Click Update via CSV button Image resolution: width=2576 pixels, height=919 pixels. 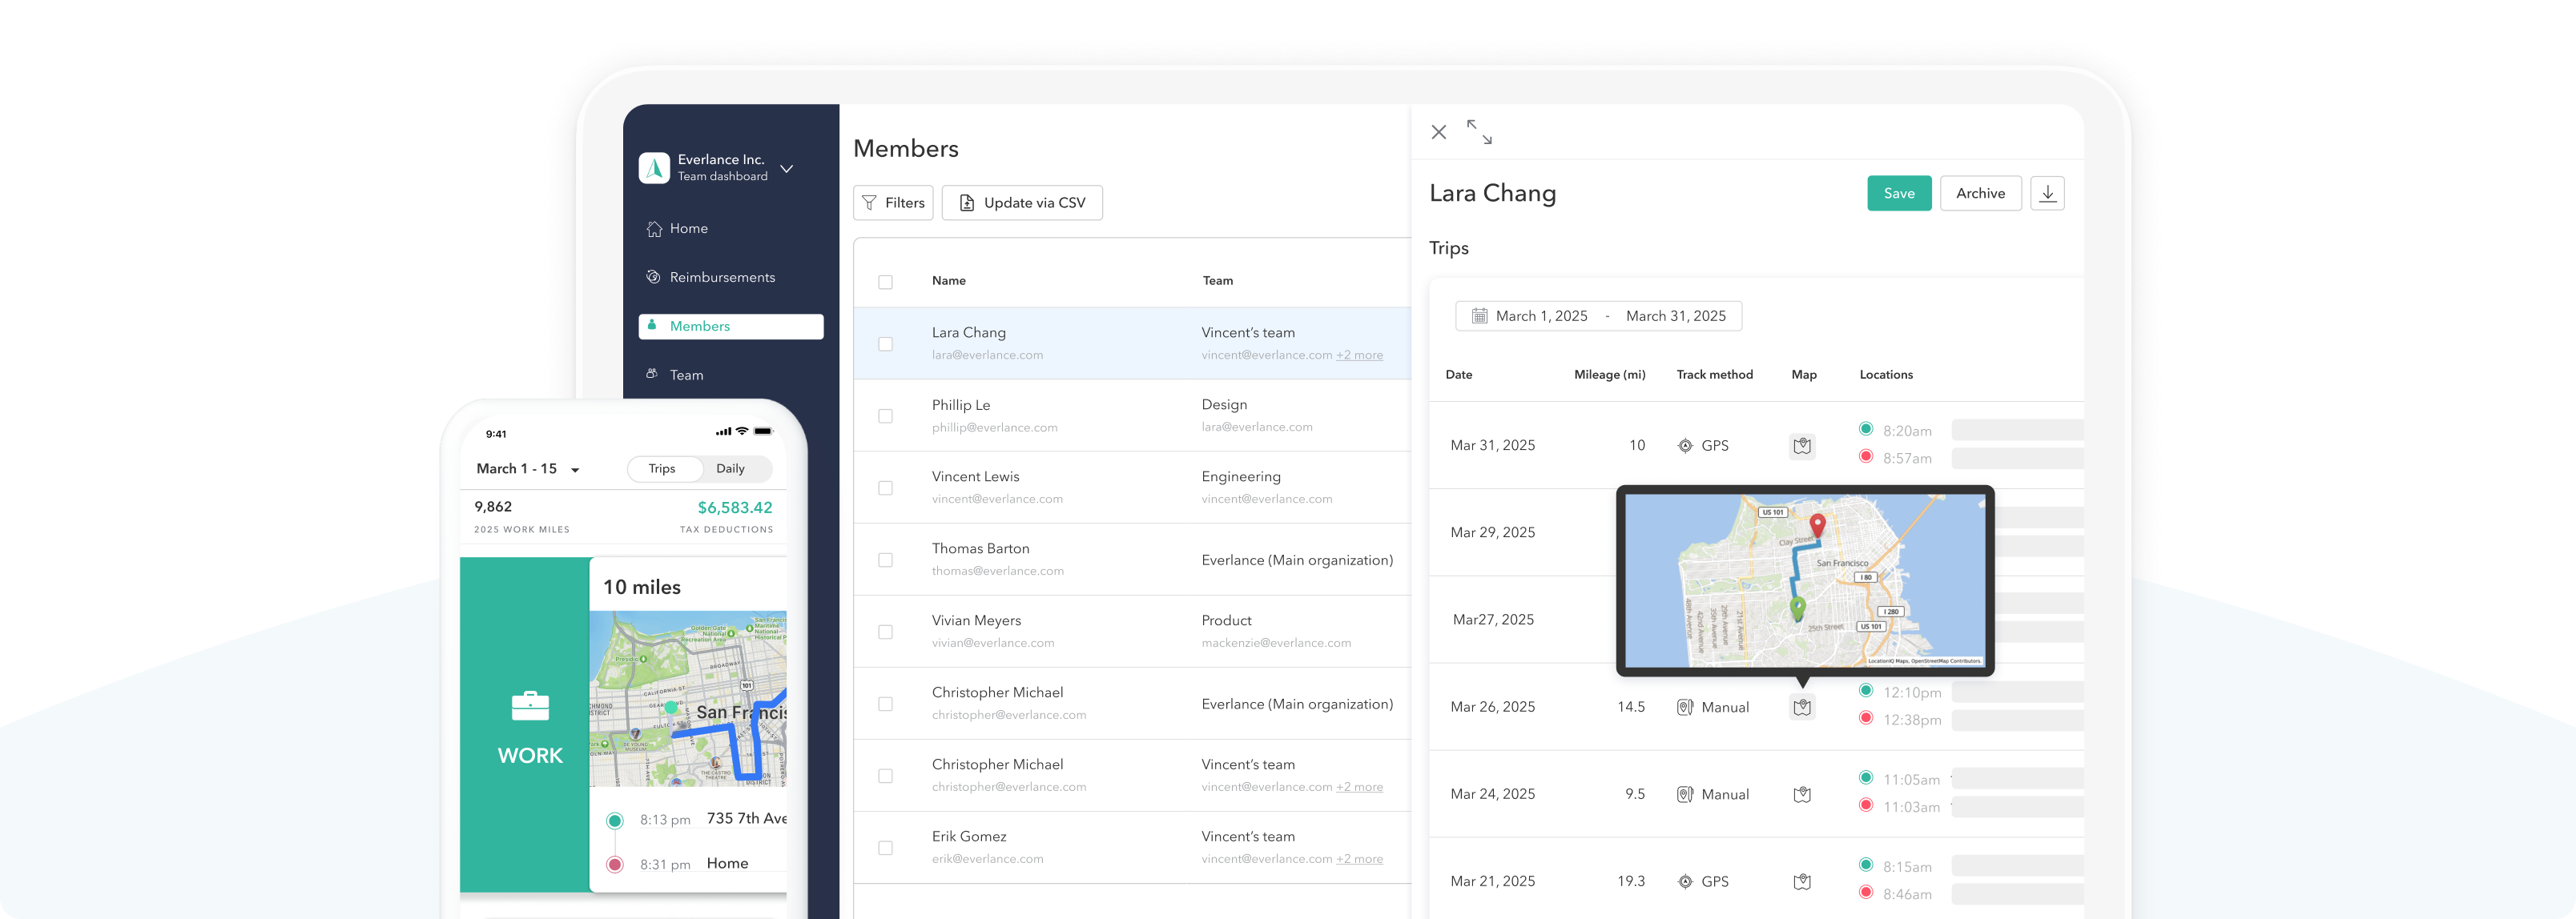(x=1022, y=203)
